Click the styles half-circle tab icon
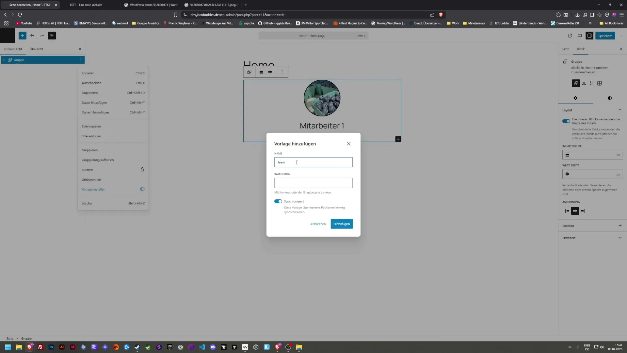 tap(610, 98)
